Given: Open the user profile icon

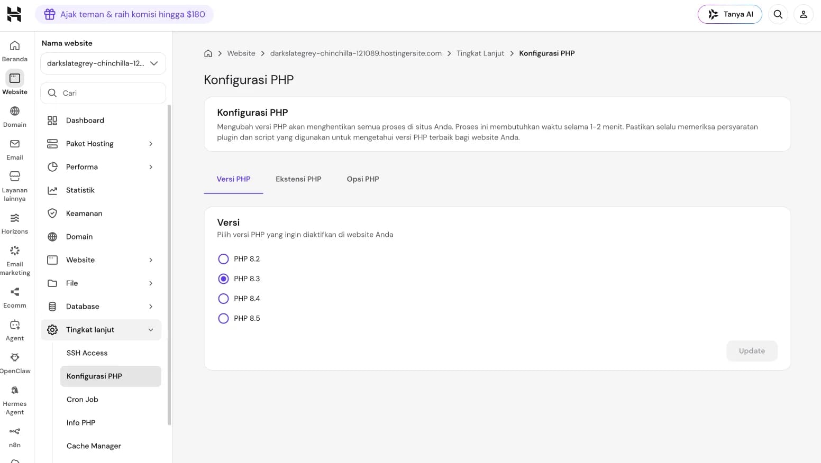Looking at the screenshot, I should coord(804,14).
